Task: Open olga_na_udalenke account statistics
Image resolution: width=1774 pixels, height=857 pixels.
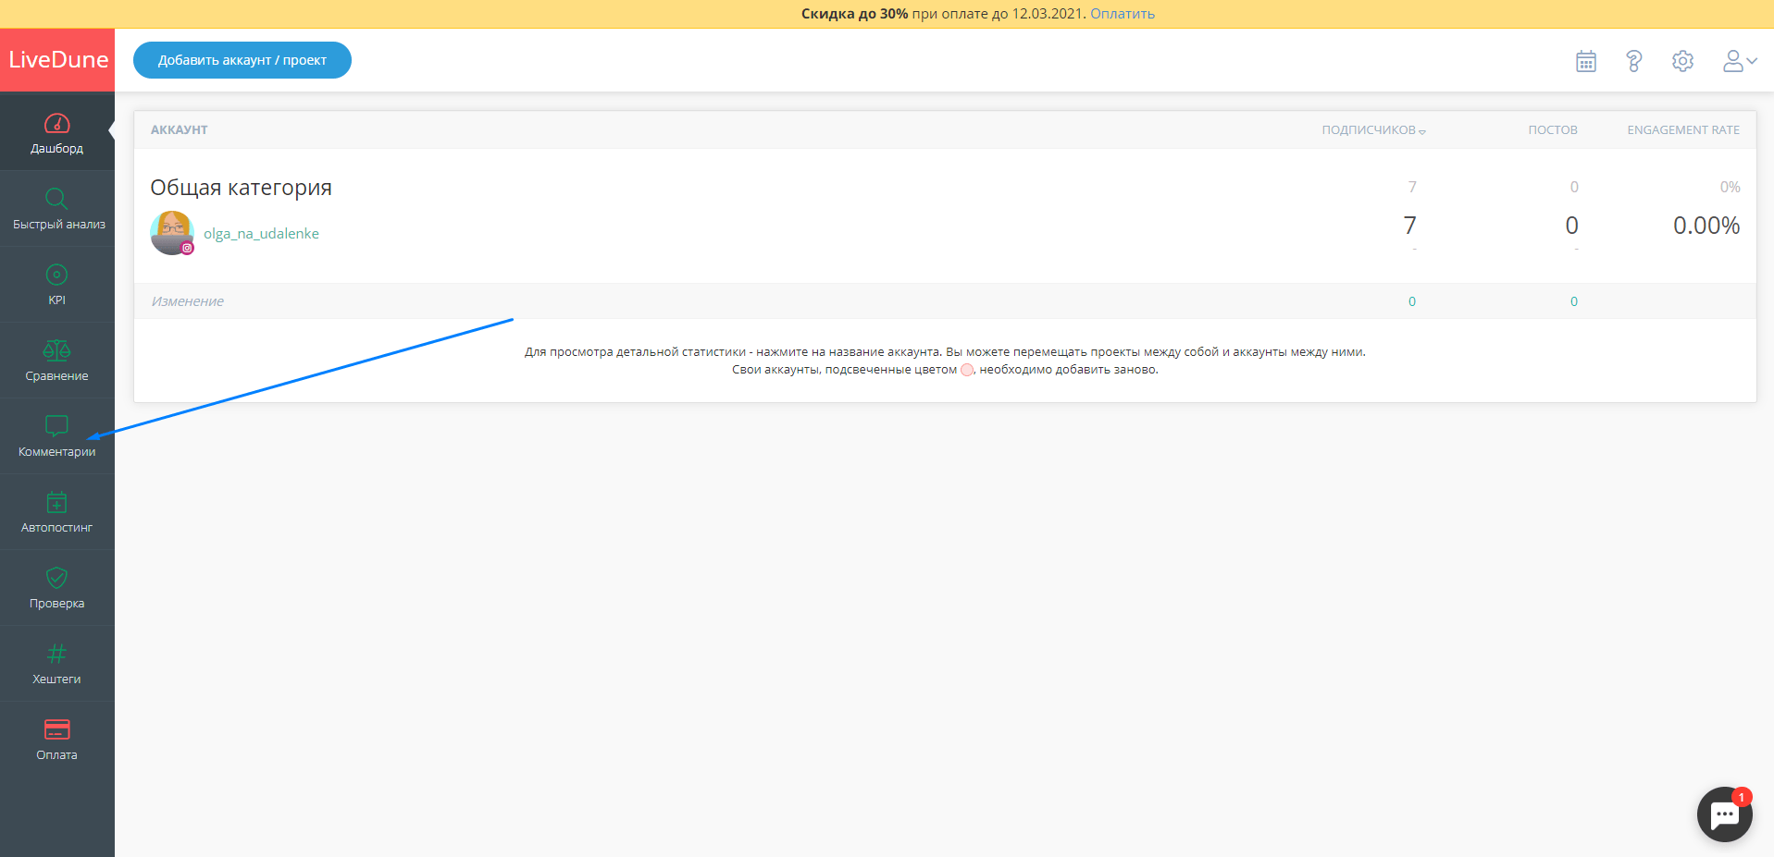Action: click(x=261, y=234)
